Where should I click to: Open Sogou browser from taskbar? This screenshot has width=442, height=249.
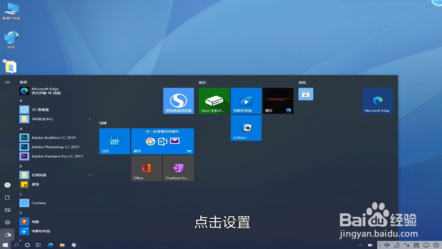tap(74, 245)
